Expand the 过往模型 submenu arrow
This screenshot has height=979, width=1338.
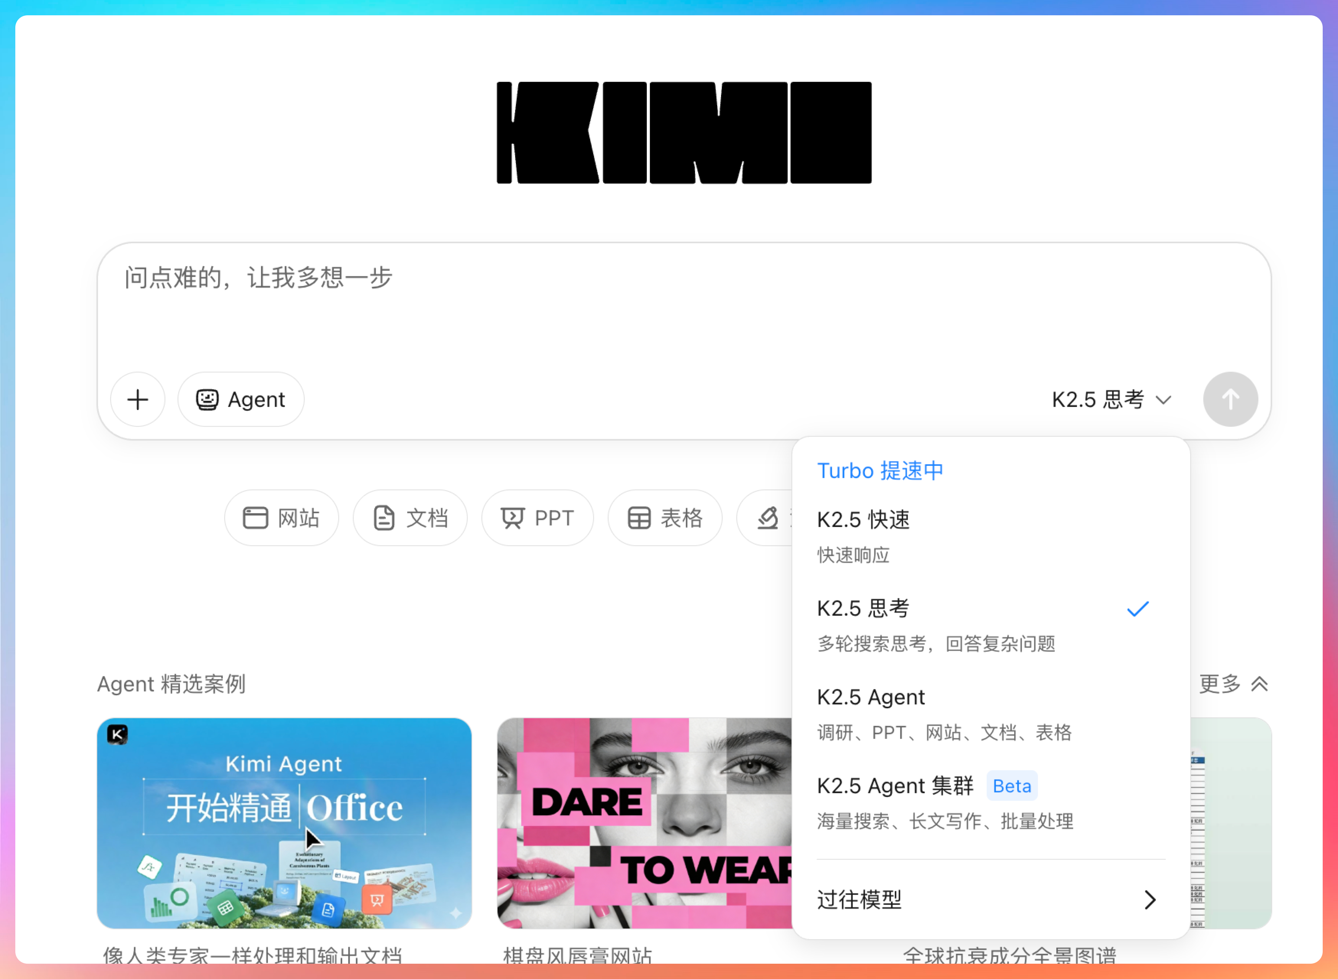[1149, 899]
